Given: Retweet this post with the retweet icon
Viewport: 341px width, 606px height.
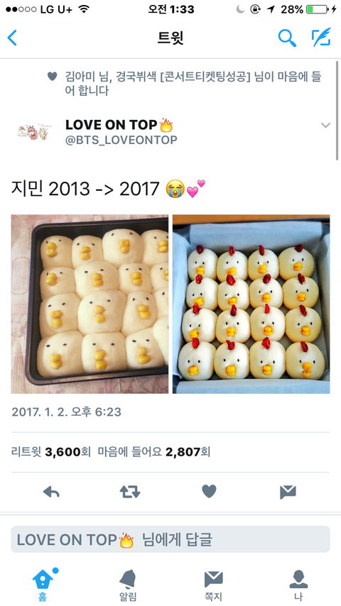Looking at the screenshot, I should coord(130,492).
